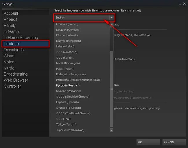Discard changes with the CANCEL button
Screen dimensions: 188x148
pyautogui.click(x=174, y=142)
